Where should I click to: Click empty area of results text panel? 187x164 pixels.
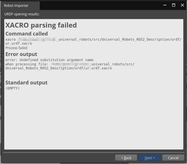coord(94,119)
